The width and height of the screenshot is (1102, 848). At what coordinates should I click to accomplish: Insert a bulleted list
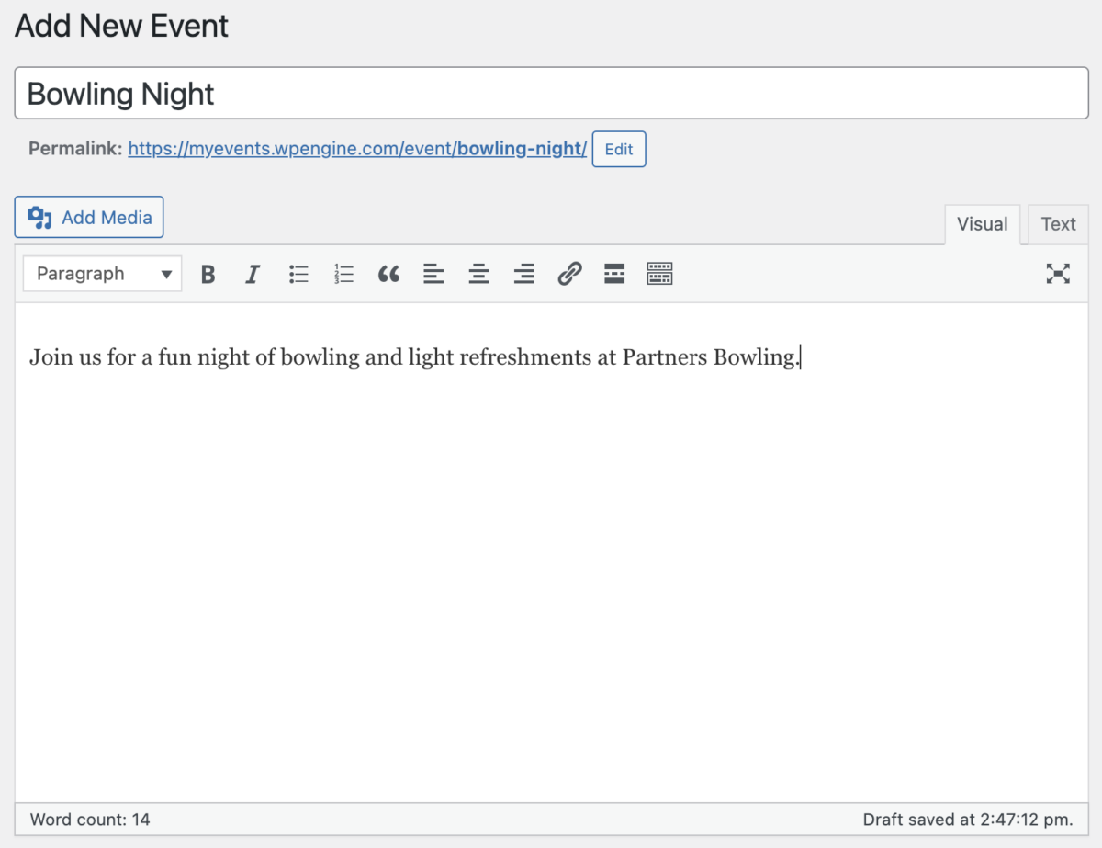click(x=298, y=274)
